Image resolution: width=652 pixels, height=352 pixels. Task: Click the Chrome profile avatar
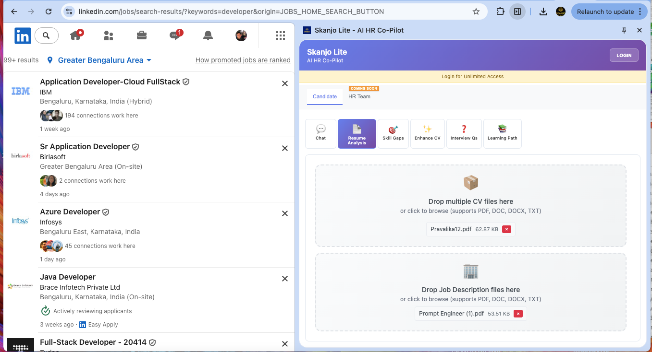point(561,12)
